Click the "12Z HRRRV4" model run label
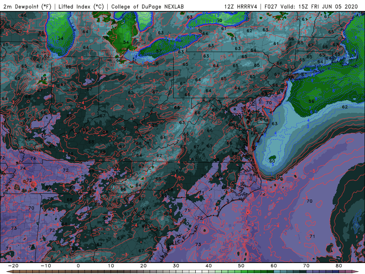 point(241,6)
